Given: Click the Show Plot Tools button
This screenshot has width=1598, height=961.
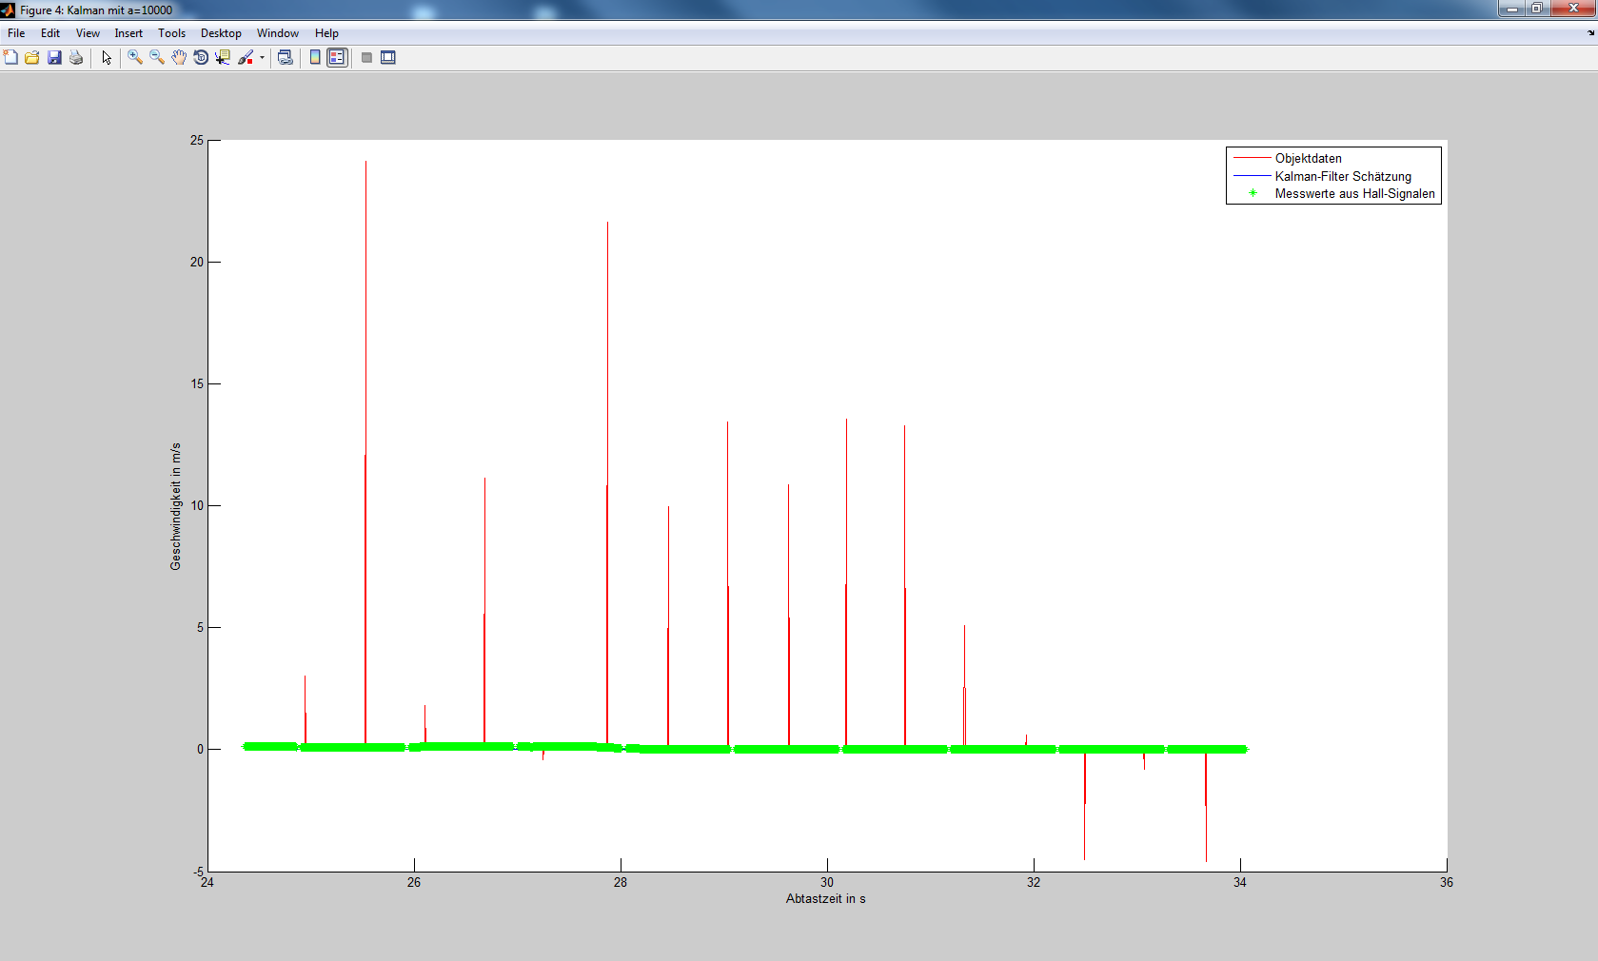Looking at the screenshot, I should (388, 58).
